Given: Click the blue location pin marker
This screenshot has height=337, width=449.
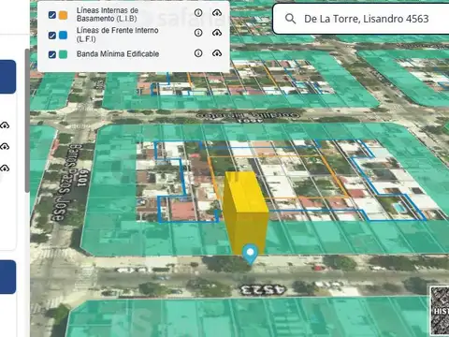Looking at the screenshot, I should pyautogui.click(x=250, y=255).
